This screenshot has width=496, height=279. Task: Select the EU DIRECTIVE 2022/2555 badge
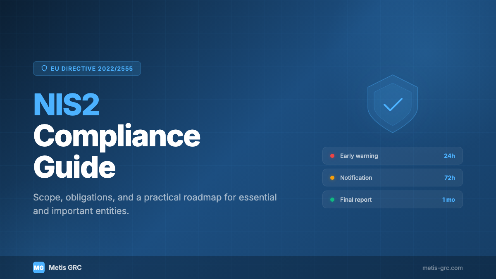(x=87, y=68)
